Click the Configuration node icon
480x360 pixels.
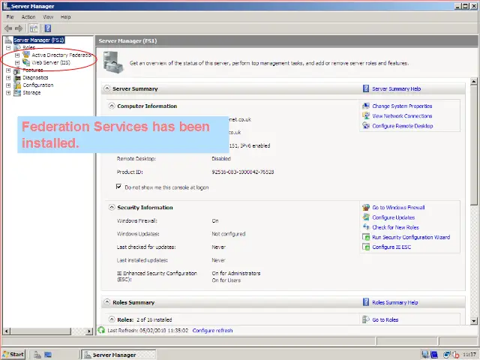[x=17, y=85]
